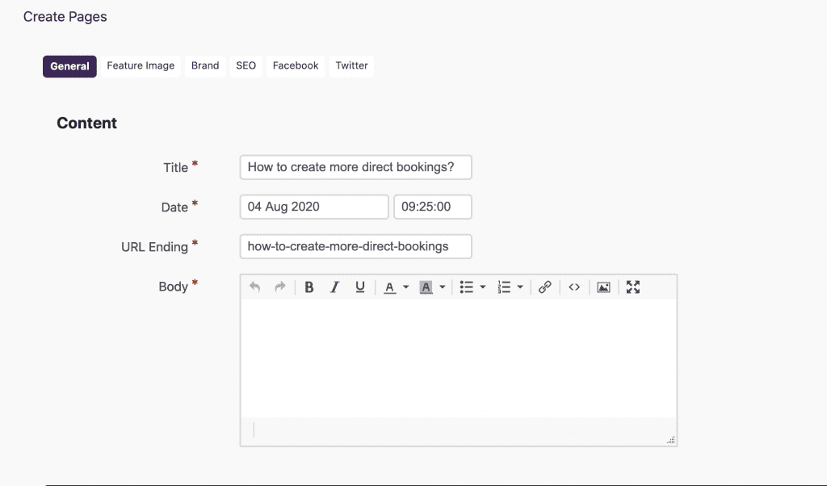Open the SEO tab
Image resolution: width=827 pixels, height=486 pixels.
point(246,66)
